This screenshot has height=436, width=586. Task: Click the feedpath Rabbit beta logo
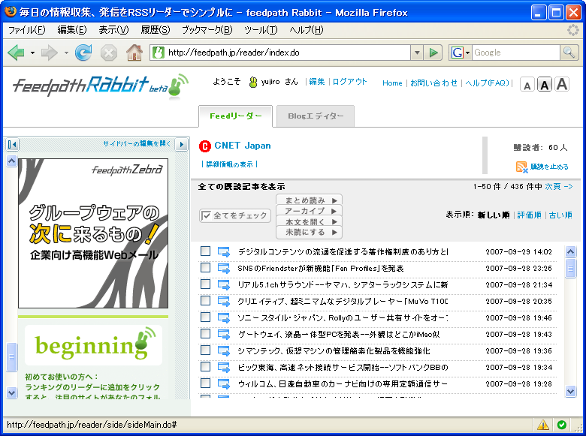pyautogui.click(x=101, y=86)
